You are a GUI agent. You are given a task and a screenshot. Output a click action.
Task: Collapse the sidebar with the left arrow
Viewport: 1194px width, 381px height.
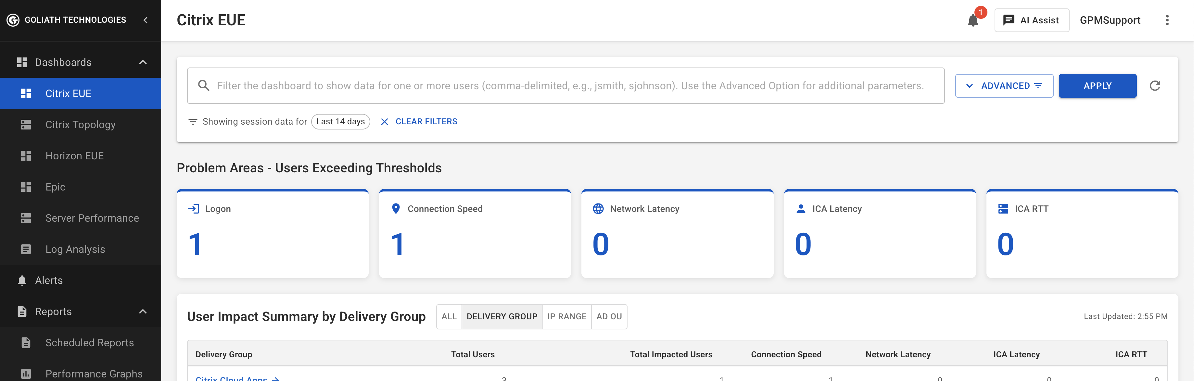coord(146,20)
